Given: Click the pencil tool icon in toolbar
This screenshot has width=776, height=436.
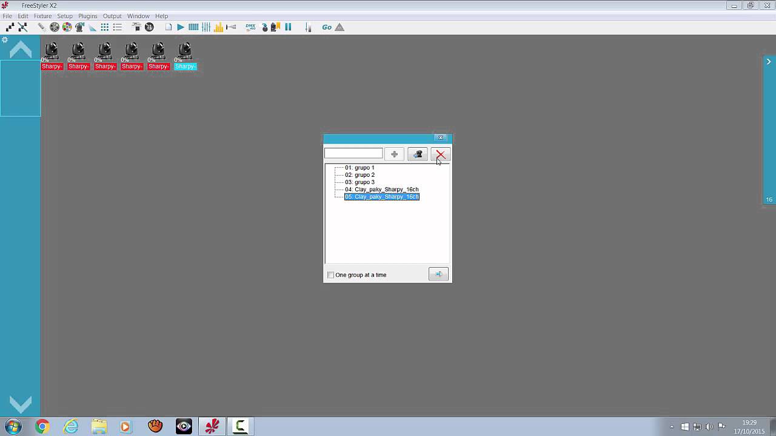Looking at the screenshot, I should coord(42,27).
